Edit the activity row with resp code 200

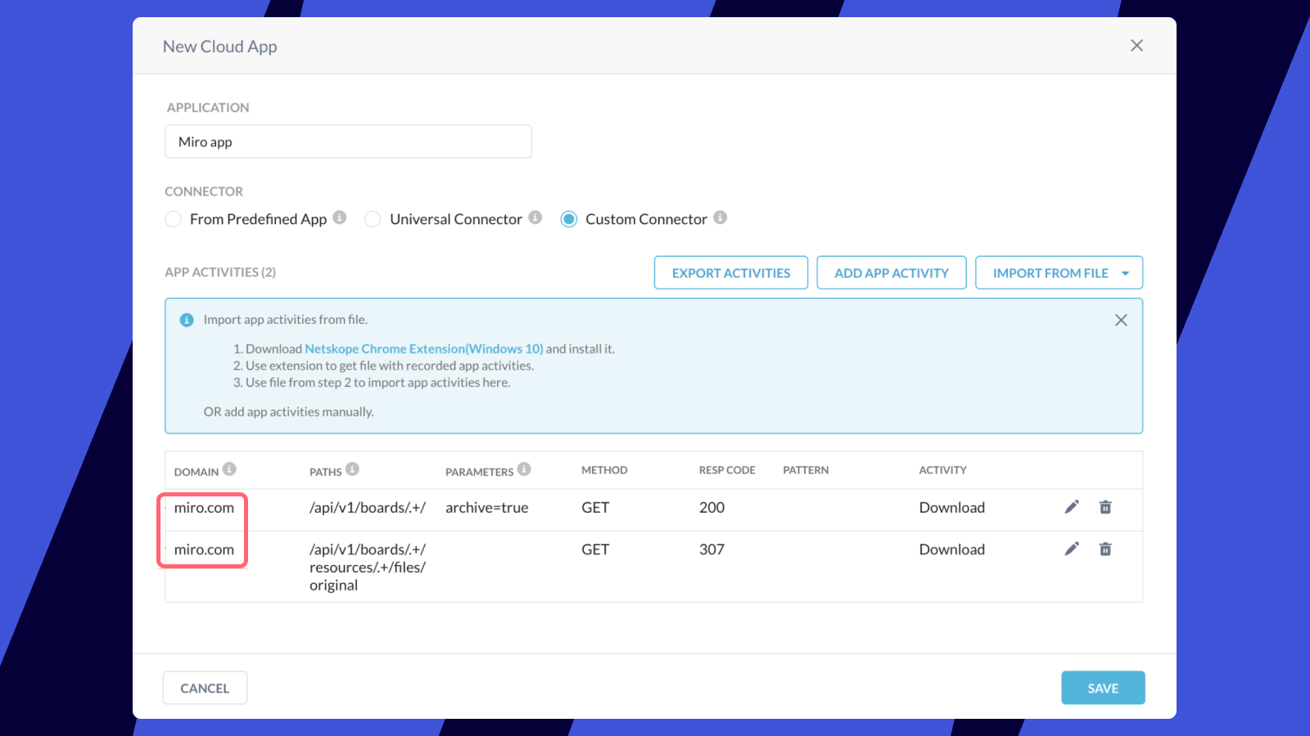pyautogui.click(x=1072, y=507)
